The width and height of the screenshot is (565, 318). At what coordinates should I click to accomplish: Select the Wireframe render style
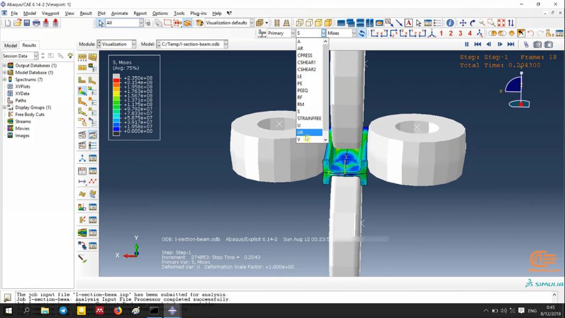pos(299,23)
